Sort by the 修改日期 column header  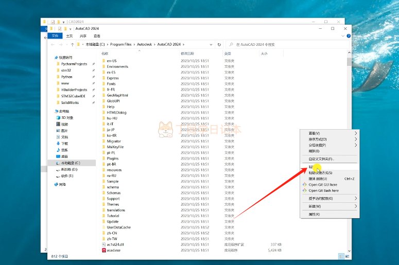tap(187, 54)
